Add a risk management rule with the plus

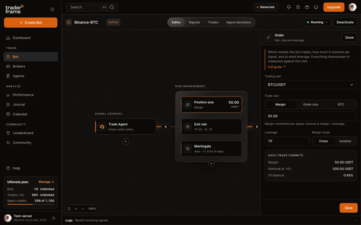(211, 164)
